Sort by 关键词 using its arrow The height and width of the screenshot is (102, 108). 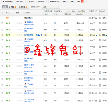pos(30,13)
